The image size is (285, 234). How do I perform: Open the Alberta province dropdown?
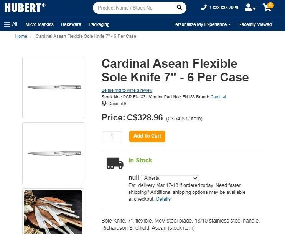click(170, 178)
